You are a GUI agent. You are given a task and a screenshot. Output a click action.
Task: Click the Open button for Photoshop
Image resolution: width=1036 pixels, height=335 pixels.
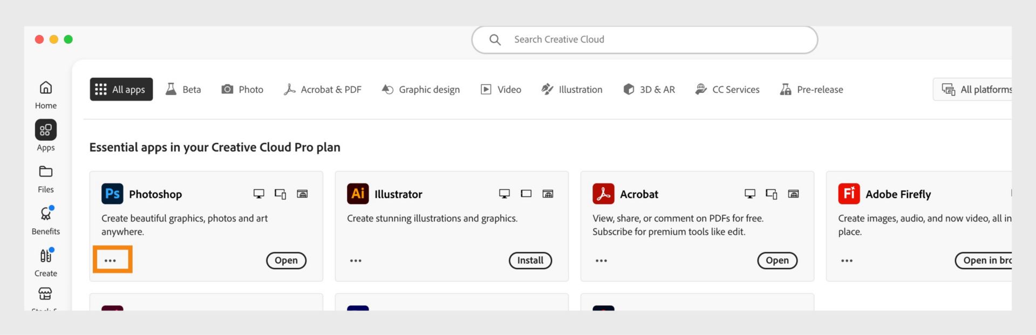coord(286,261)
